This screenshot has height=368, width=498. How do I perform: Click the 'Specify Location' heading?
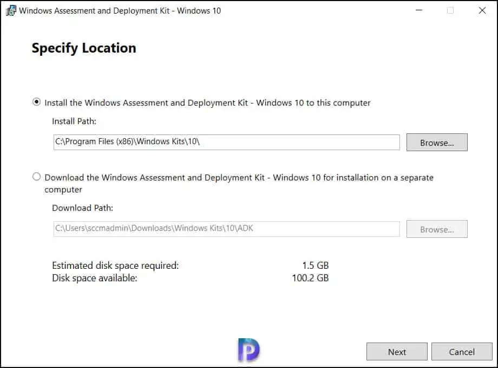pyautogui.click(x=84, y=48)
